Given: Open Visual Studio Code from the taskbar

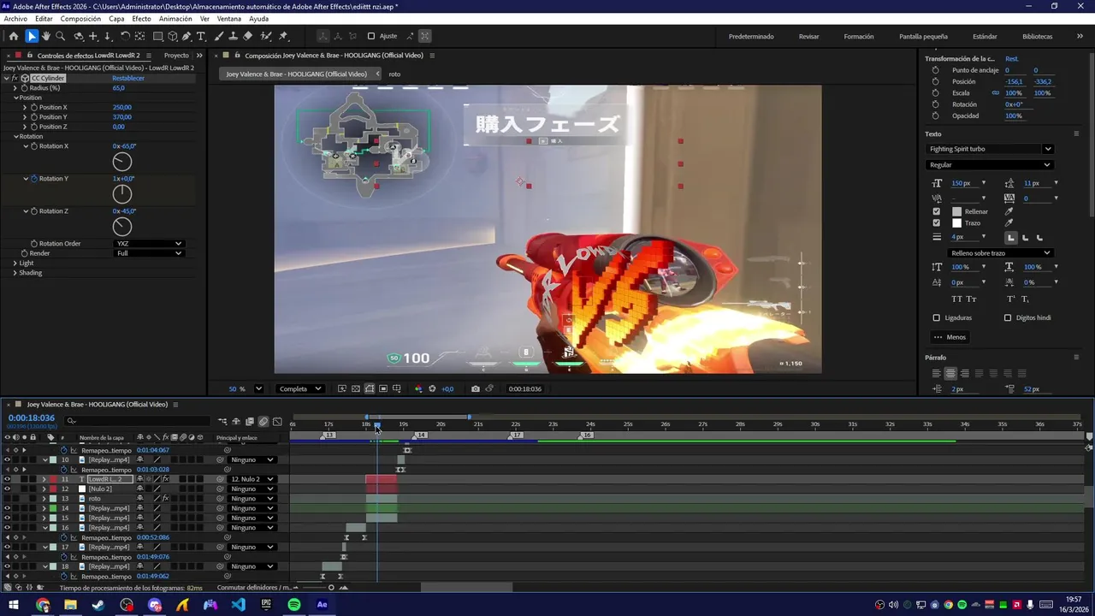Looking at the screenshot, I should point(238,605).
